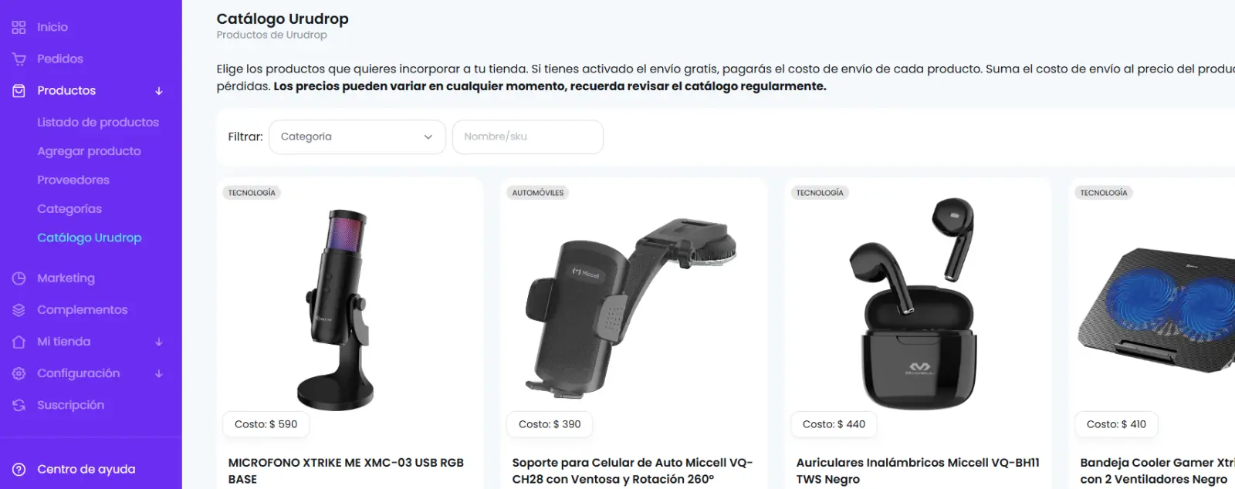Open the Agregar producto page

pyautogui.click(x=89, y=151)
